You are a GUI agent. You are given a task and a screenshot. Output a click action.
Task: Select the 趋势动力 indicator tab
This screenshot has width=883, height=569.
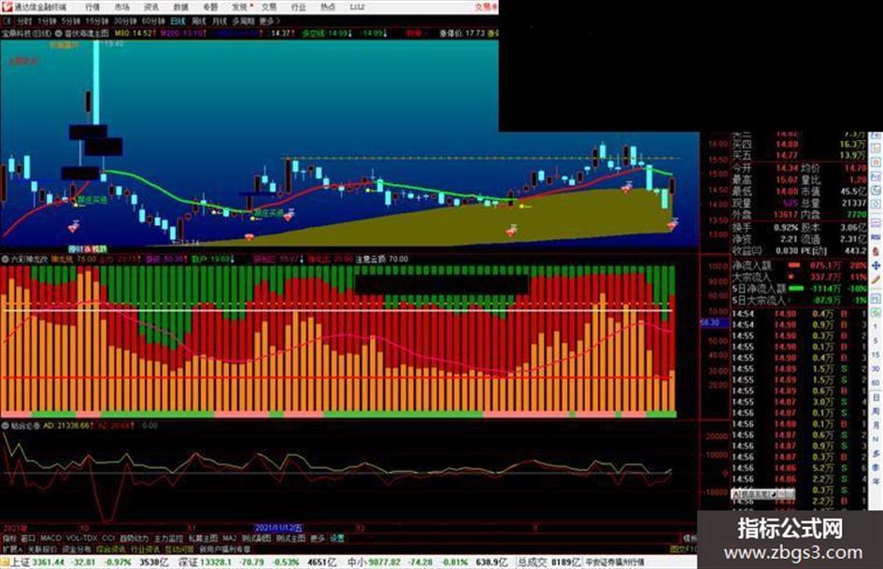135,538
